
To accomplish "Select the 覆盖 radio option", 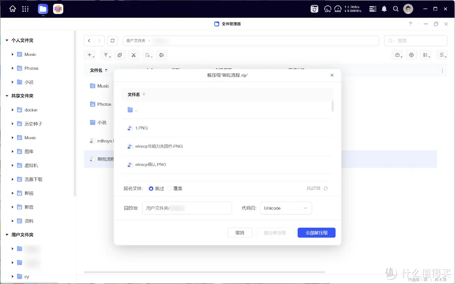I will [x=170, y=188].
